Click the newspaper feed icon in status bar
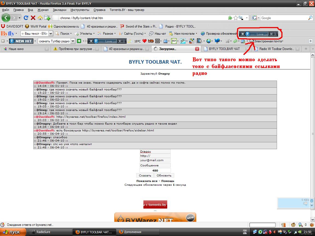The width and height of the screenshot is (315, 236). [x=283, y=225]
